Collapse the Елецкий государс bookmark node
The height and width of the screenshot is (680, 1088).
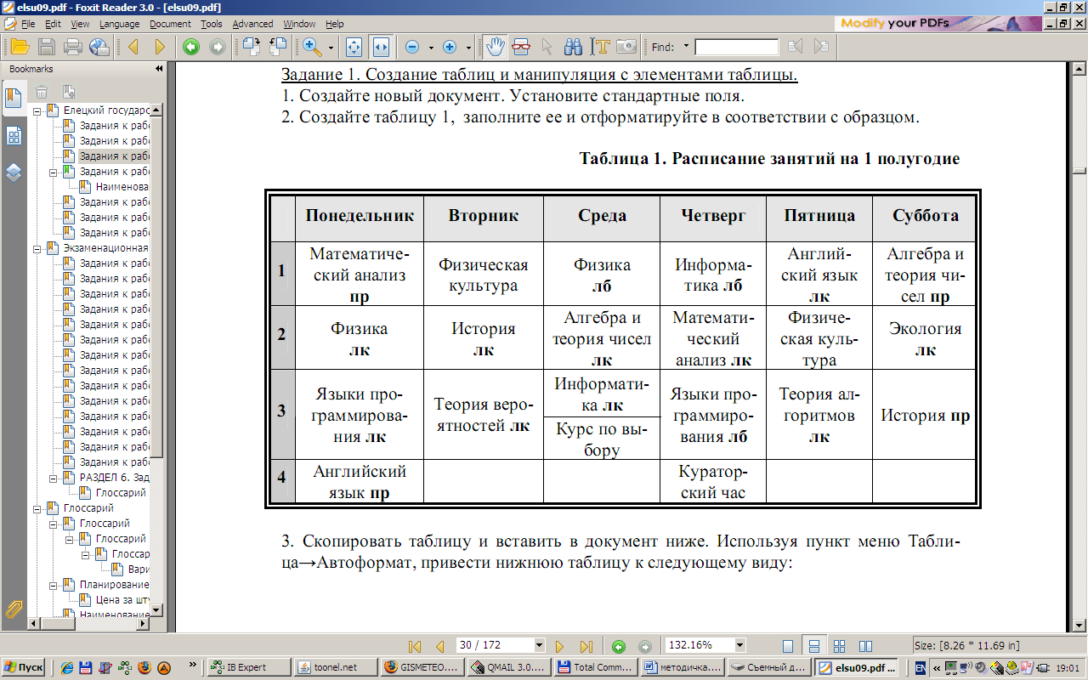coord(37,110)
